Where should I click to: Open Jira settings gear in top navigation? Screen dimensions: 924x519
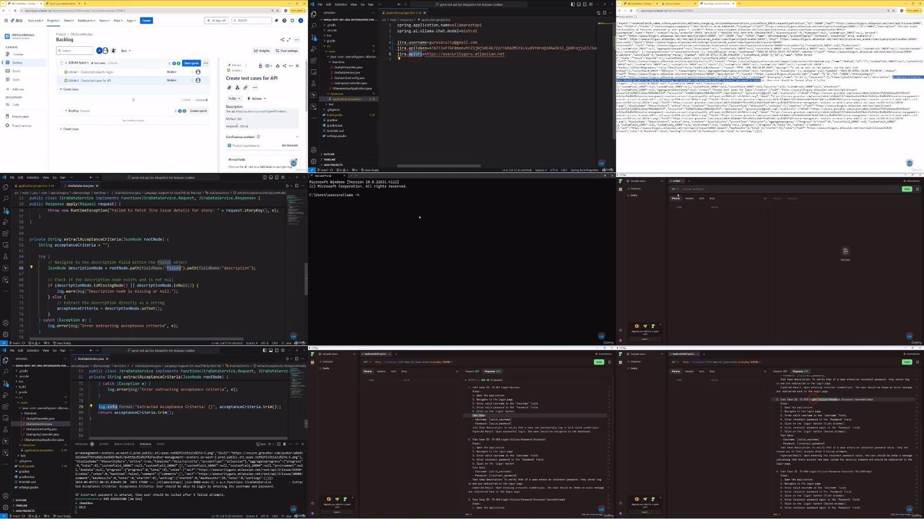click(x=292, y=20)
